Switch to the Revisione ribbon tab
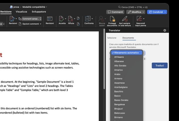 click(x=6, y=12)
